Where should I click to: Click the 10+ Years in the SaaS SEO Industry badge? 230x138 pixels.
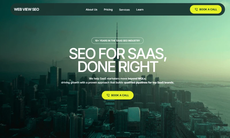click(118, 41)
